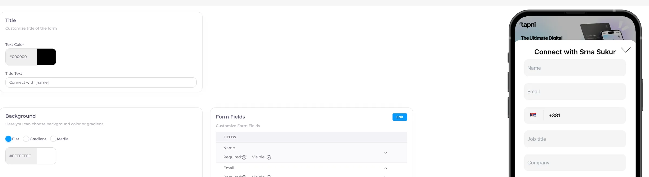
Task: Open the black Text Color swatch
Action: tap(47, 57)
